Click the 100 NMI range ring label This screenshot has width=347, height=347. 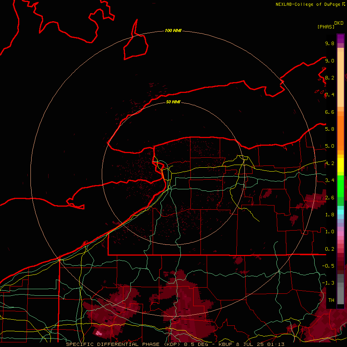(173, 30)
